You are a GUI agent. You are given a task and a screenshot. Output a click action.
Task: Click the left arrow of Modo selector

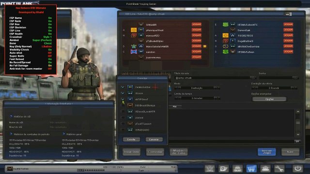pos(178,88)
